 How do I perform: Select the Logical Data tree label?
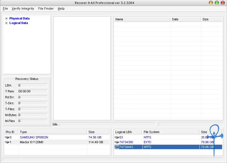[18, 23]
